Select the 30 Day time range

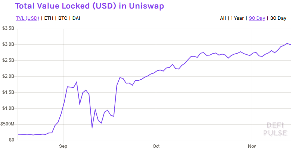pyautogui.click(x=278, y=18)
